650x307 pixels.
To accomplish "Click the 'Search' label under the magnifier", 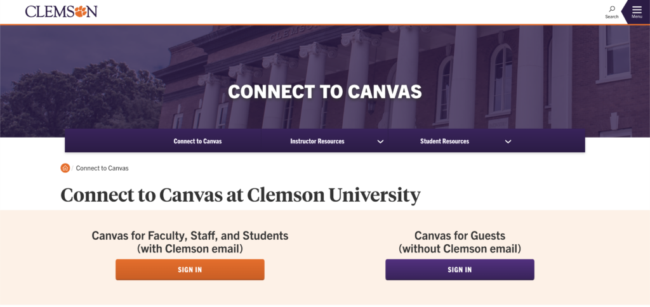I will click(611, 16).
